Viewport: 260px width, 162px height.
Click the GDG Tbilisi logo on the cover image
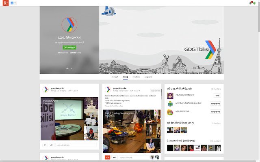point(200,49)
